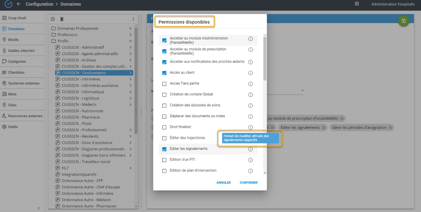
Task: Remove the Editer les signalements chip
Action: tap(324, 128)
